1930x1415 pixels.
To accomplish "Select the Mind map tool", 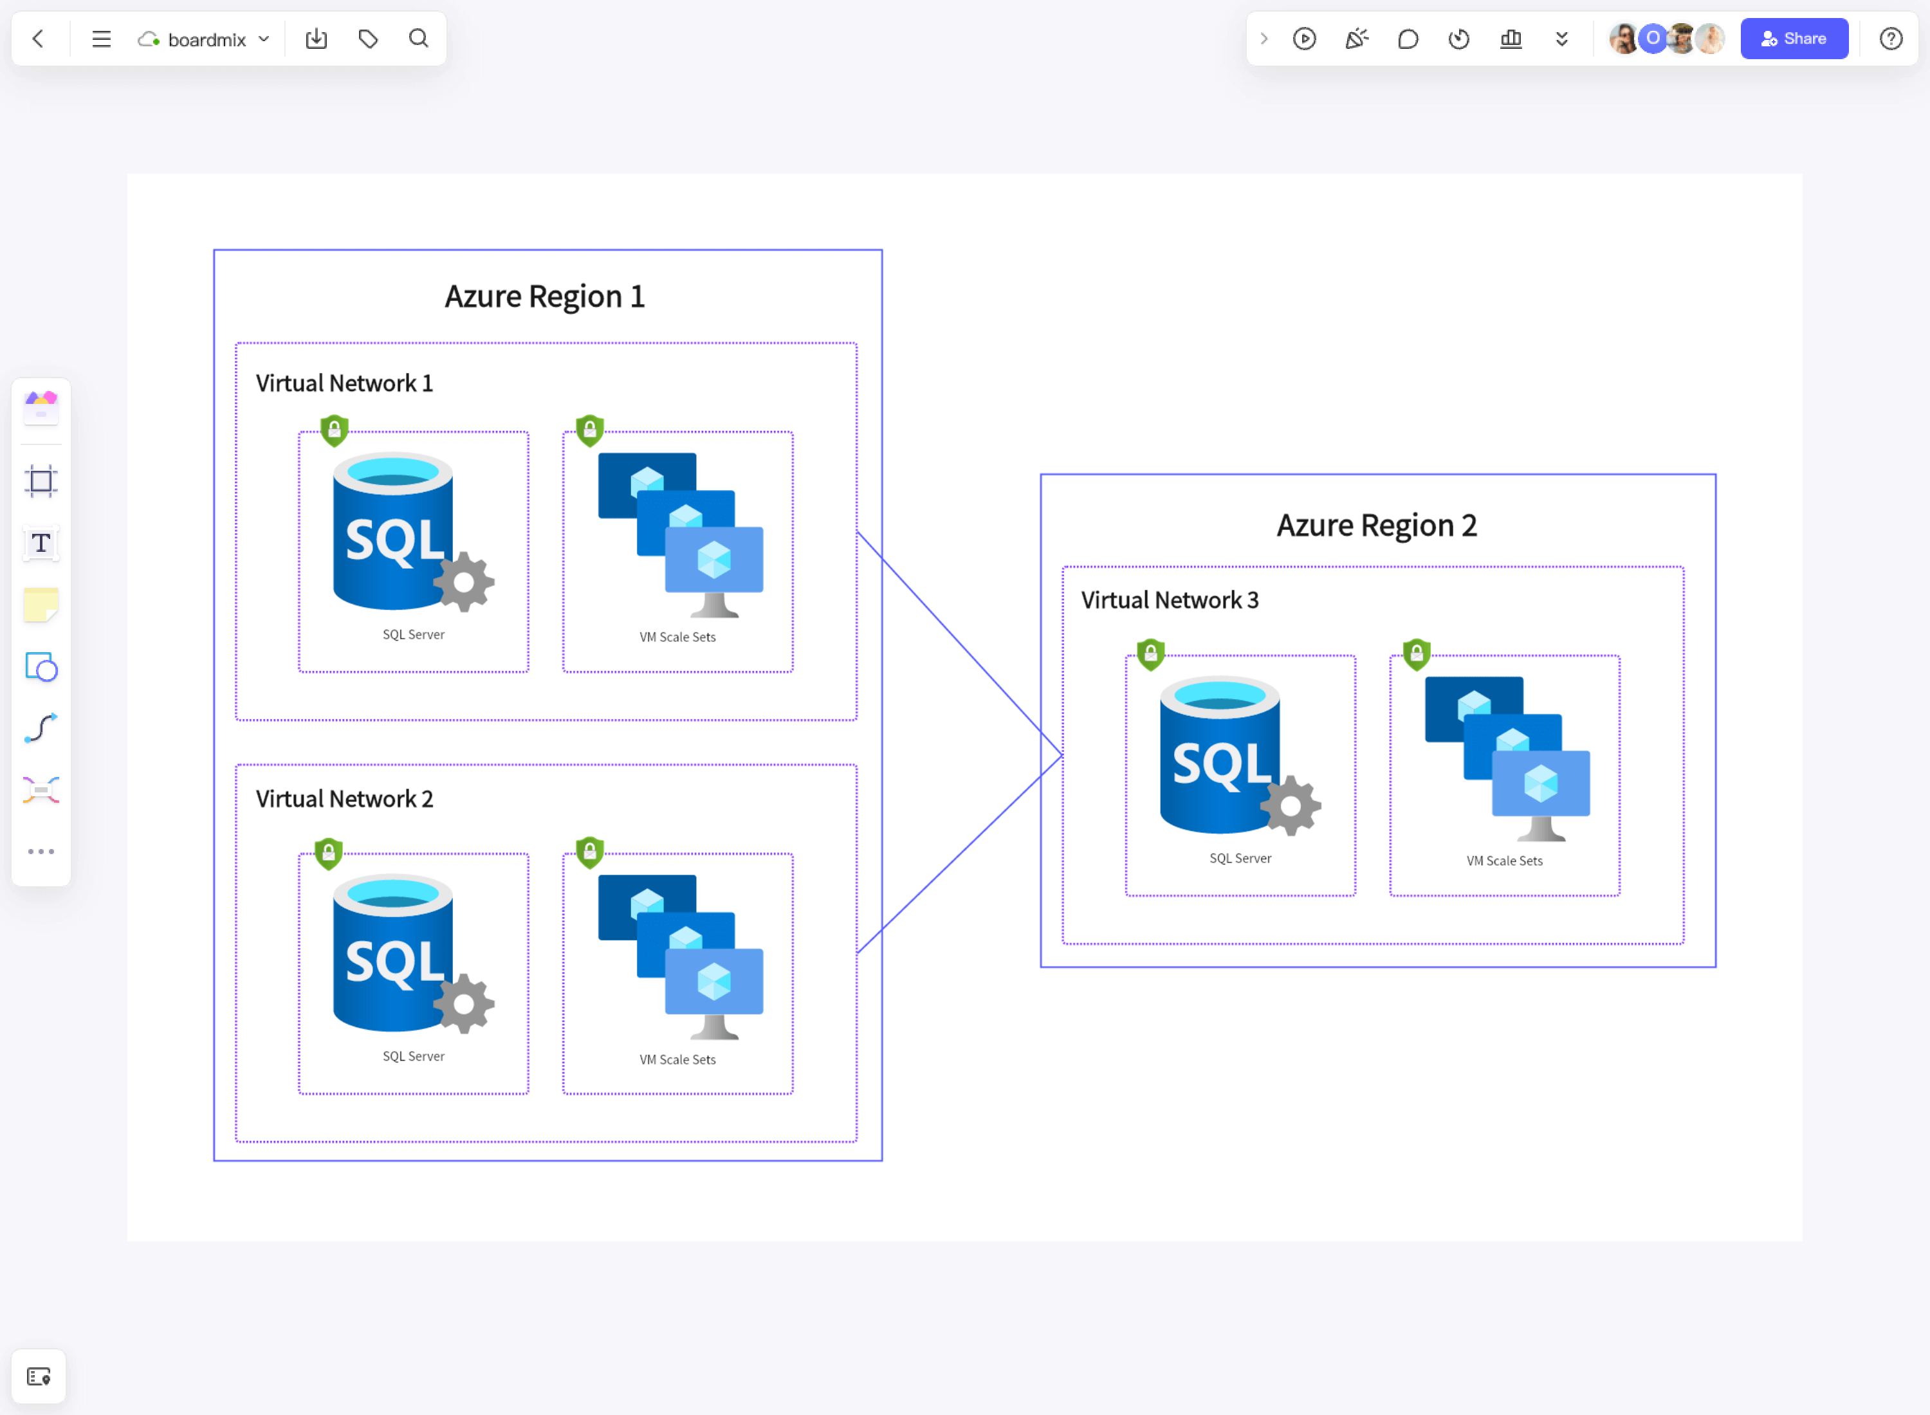I will click(x=41, y=790).
